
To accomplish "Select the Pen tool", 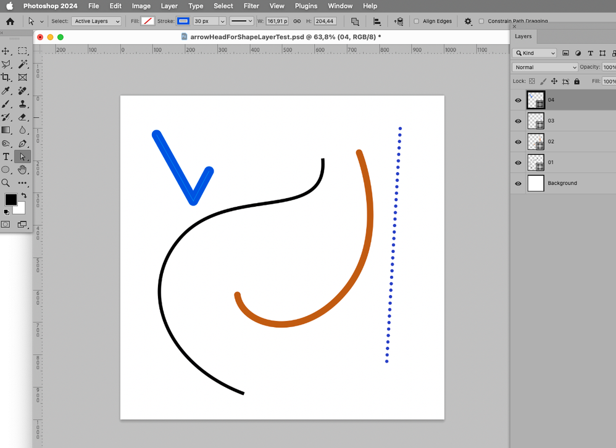I will tap(23, 143).
